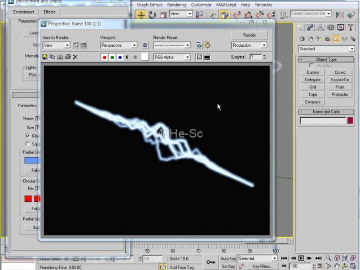Viewport: 360px width, 270px height.
Task: Select the Helpers category icon
Action: tap(336, 39)
